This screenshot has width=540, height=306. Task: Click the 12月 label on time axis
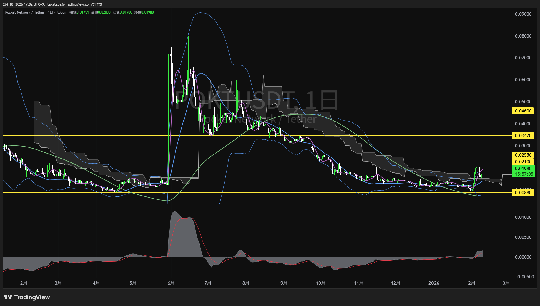[396, 283]
